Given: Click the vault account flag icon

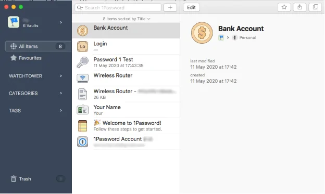Looking at the screenshot, I should [x=14, y=22].
